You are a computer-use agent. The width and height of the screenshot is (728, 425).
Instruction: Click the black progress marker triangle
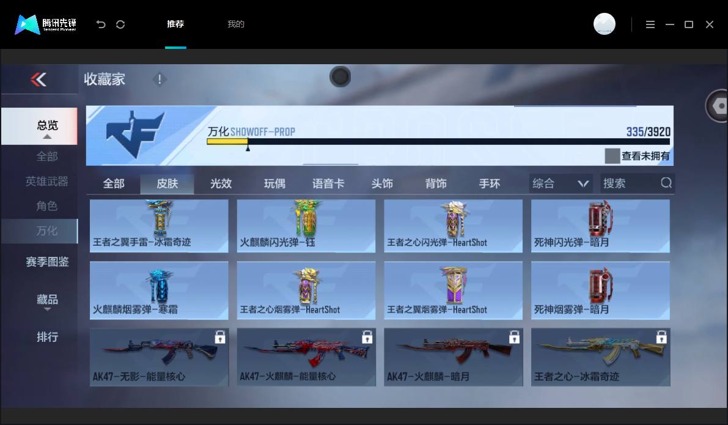click(x=248, y=148)
